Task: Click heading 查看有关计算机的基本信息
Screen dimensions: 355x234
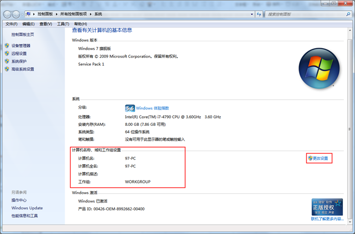Action: [102, 30]
